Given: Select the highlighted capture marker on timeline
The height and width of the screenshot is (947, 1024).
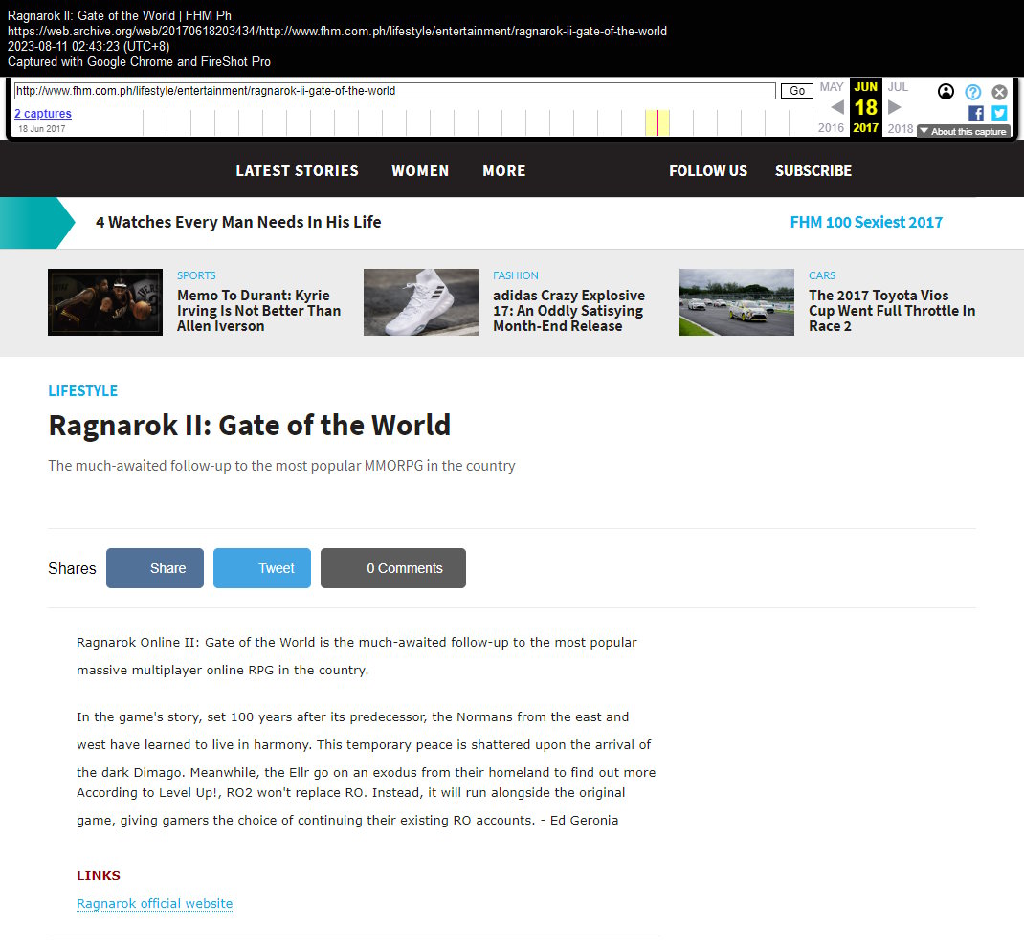Looking at the screenshot, I should click(657, 122).
